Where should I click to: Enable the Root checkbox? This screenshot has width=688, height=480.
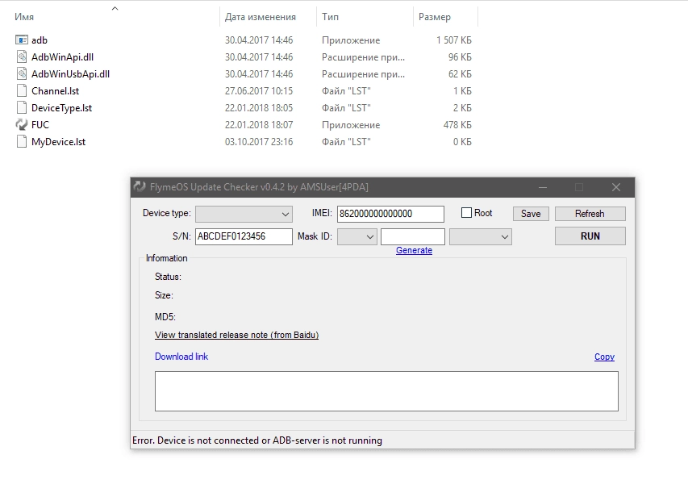pyautogui.click(x=466, y=213)
